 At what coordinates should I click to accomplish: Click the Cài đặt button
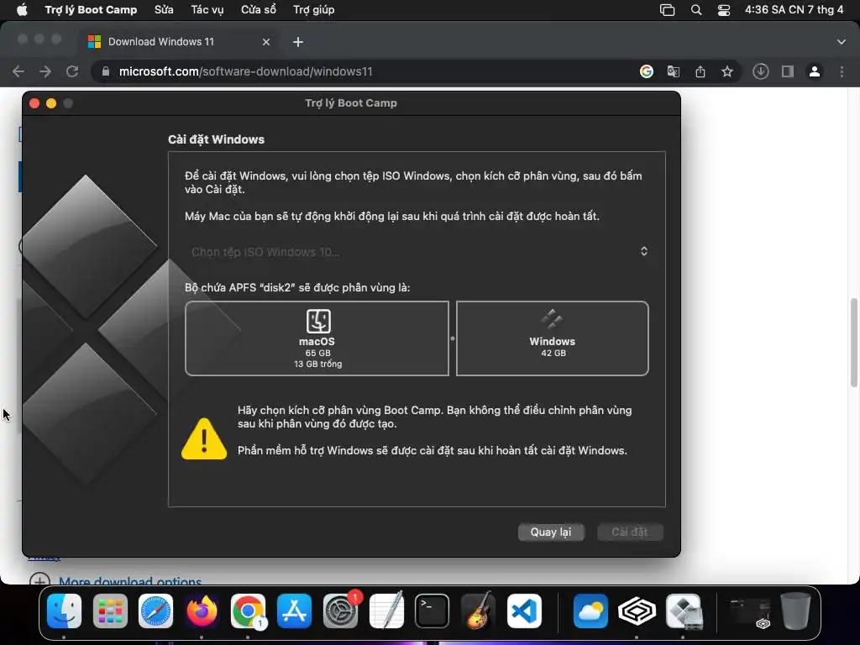pos(630,532)
